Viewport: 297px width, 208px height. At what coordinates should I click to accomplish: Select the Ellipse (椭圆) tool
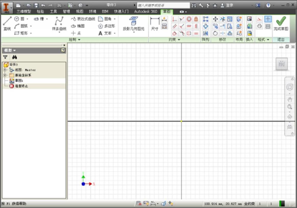[78, 26]
